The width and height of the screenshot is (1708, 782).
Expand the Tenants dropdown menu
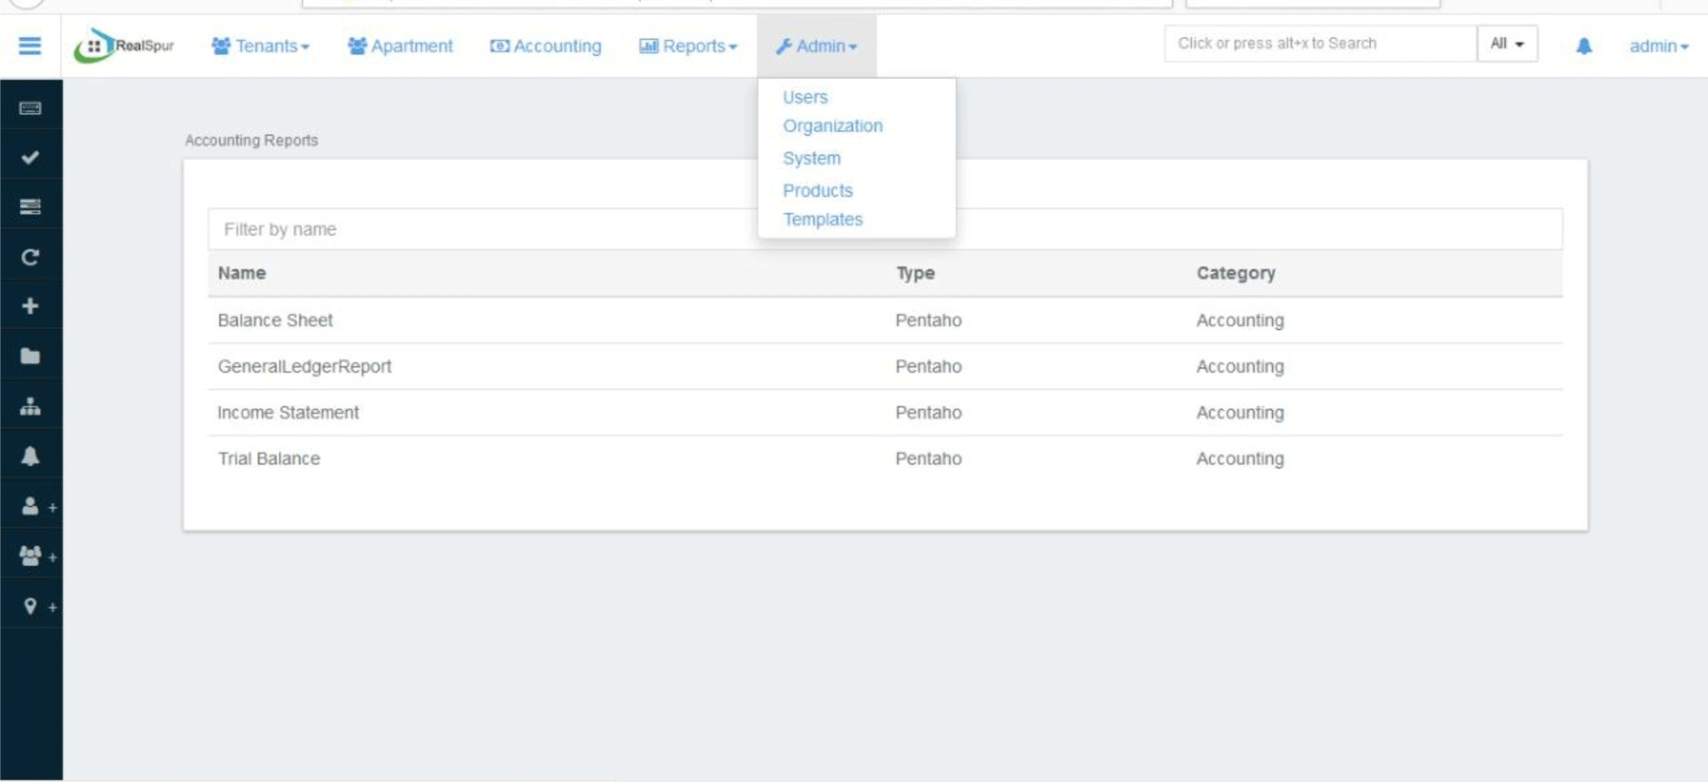coord(260,45)
